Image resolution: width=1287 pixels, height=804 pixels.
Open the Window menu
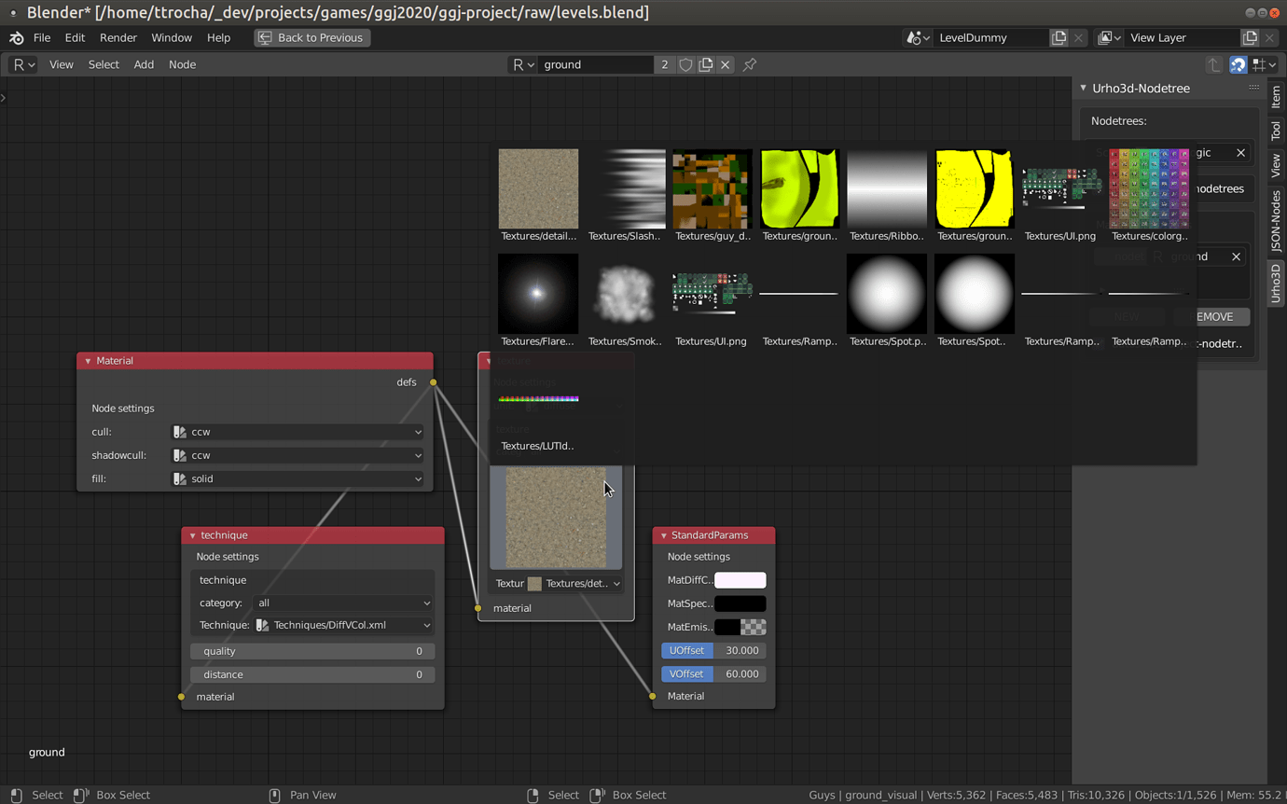tap(172, 38)
